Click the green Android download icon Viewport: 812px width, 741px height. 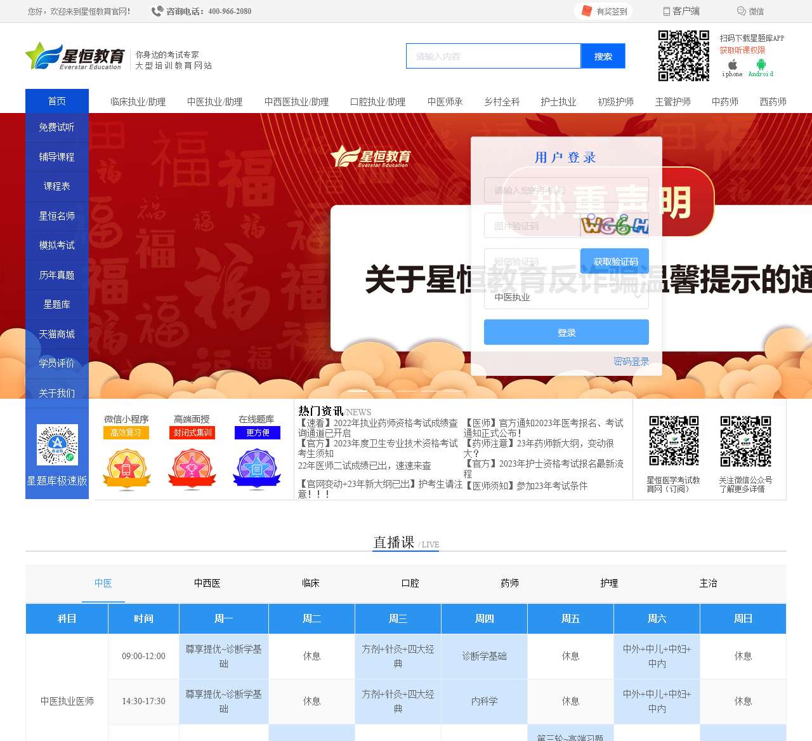pos(761,64)
